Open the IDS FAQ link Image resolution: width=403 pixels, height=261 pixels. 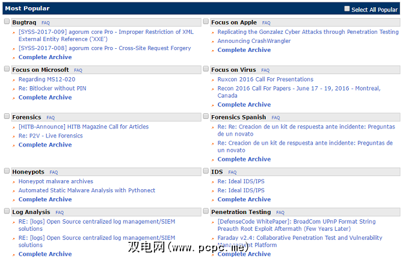point(232,172)
